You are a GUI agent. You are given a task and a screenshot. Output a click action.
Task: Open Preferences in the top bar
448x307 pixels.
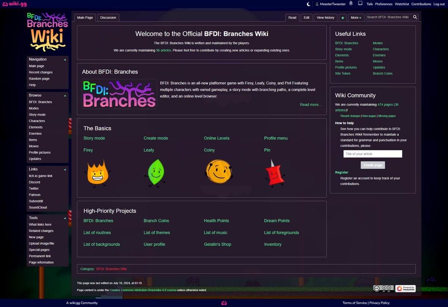(x=384, y=4)
